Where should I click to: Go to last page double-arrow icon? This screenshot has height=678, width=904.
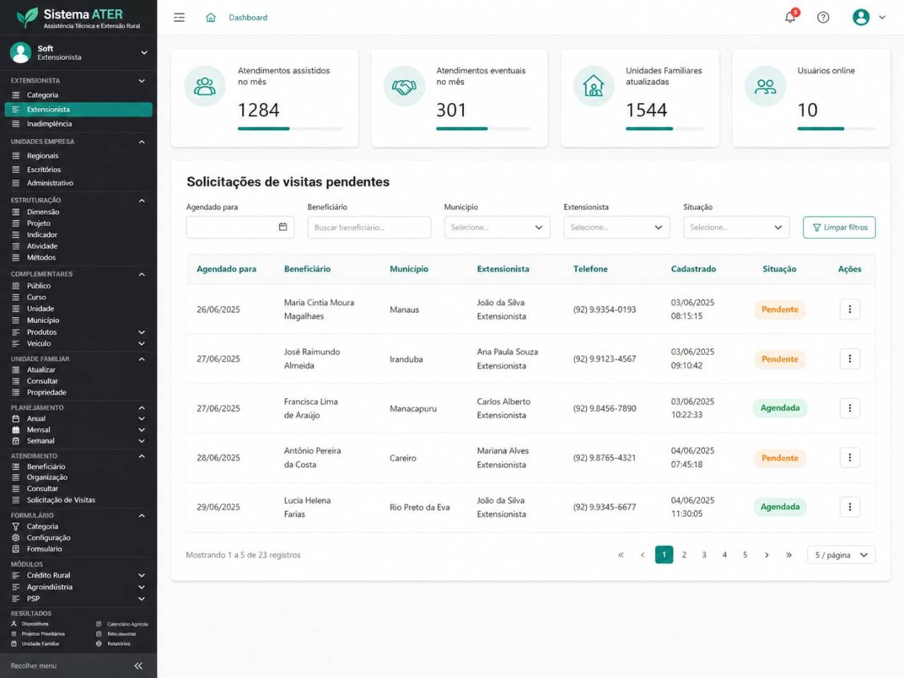[x=788, y=555]
